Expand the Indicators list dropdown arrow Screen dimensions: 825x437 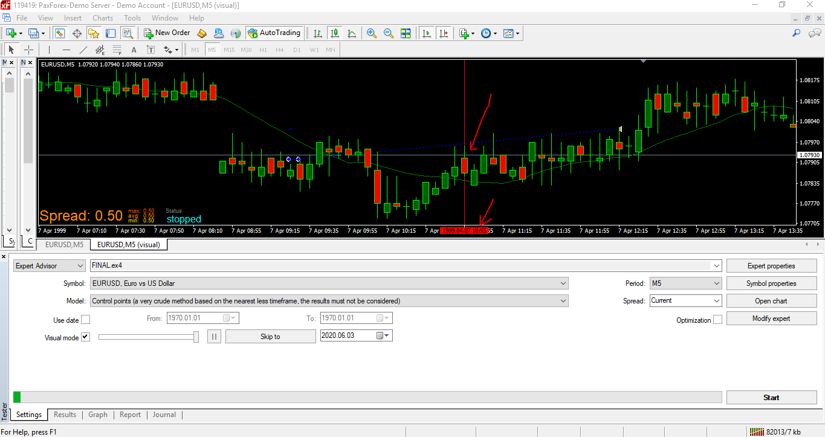pyautogui.click(x=474, y=33)
